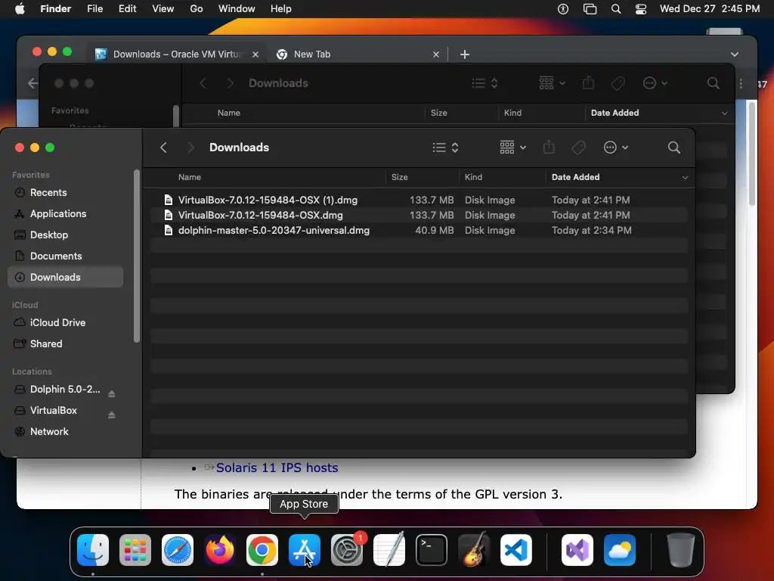Open the Apple menu
774x581 pixels.
tap(20, 9)
